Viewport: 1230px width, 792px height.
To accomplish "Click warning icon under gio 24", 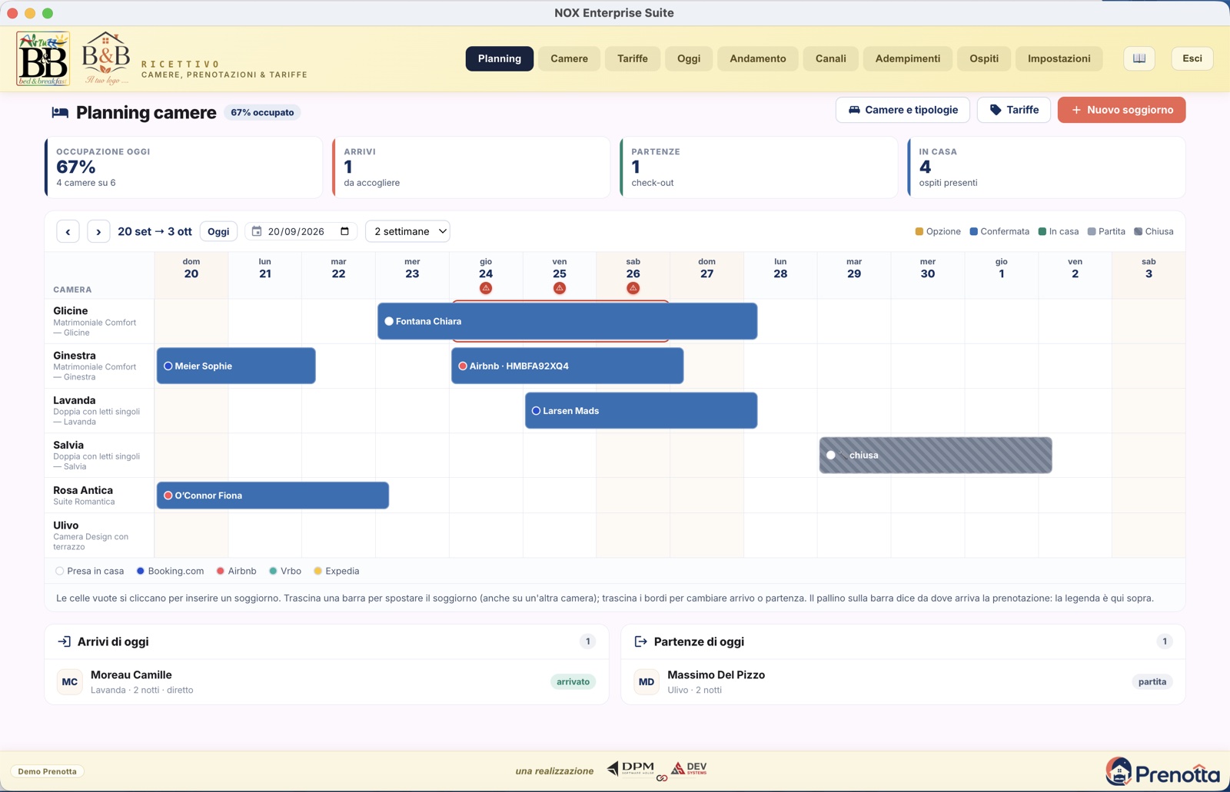I will coord(486,288).
